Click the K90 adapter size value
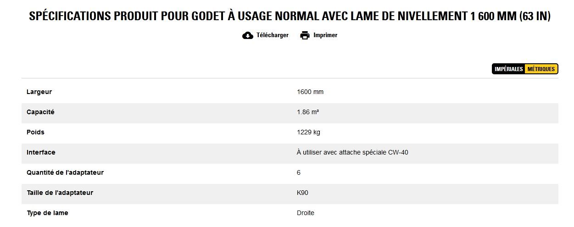This screenshot has width=574, height=227. (302, 193)
